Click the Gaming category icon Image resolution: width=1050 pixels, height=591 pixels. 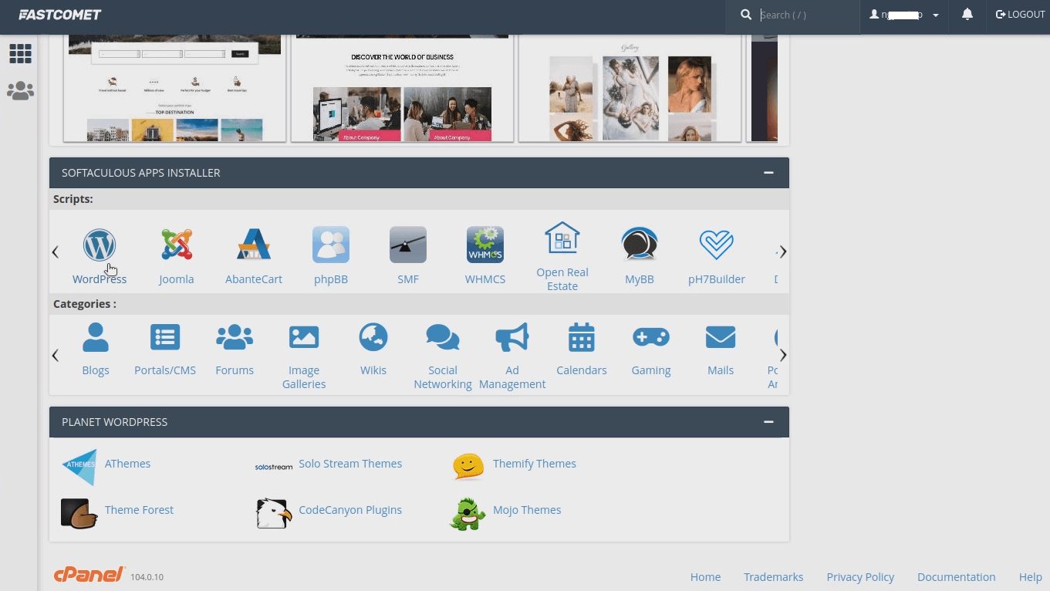651,338
